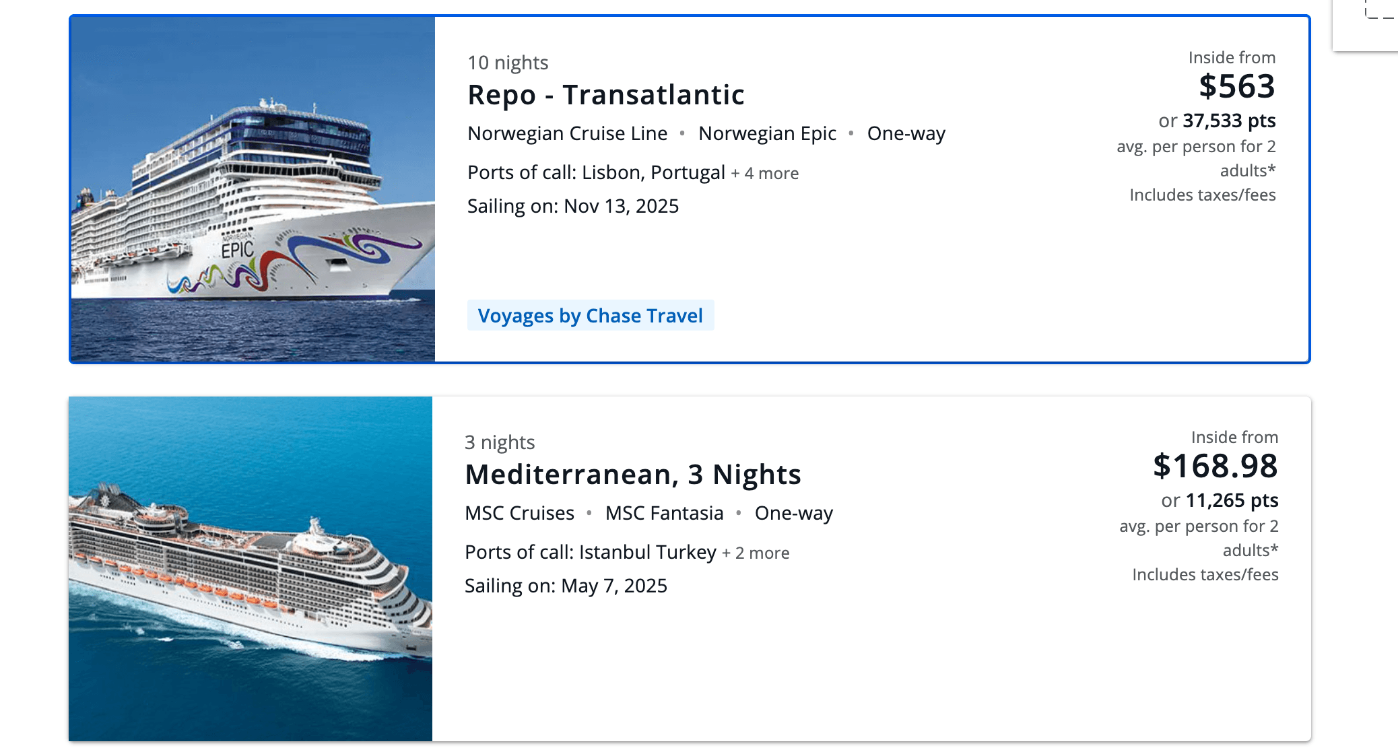Image resolution: width=1398 pixels, height=754 pixels.
Task: Click the 37,533 pts option
Action: coord(1230,121)
